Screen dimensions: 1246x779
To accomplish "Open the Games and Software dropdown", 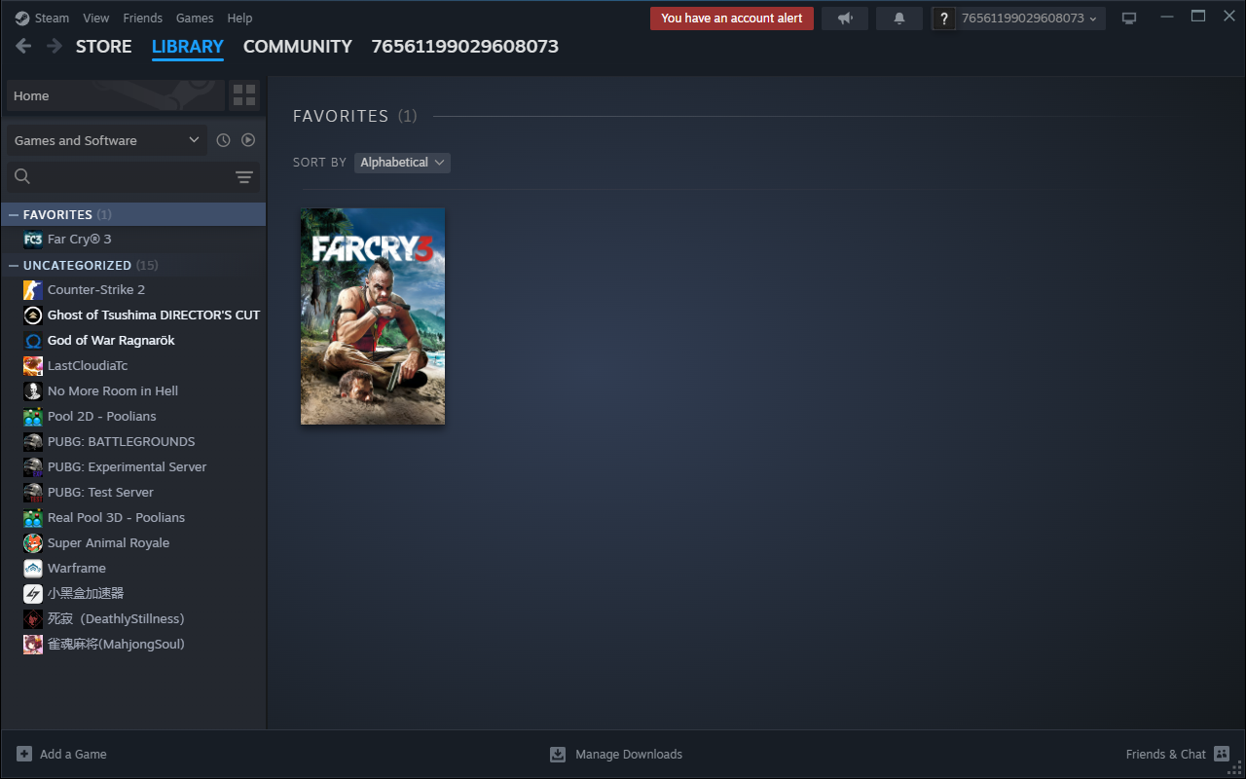I will point(106,140).
